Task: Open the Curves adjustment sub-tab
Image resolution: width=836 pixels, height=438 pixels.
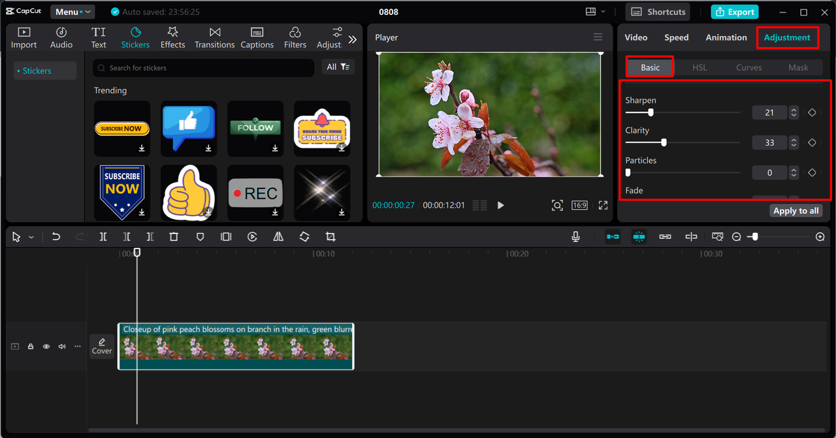Action: click(748, 67)
